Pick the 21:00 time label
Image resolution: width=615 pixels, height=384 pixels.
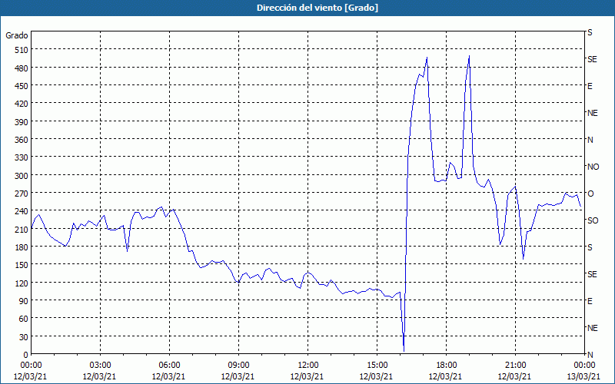coord(515,366)
